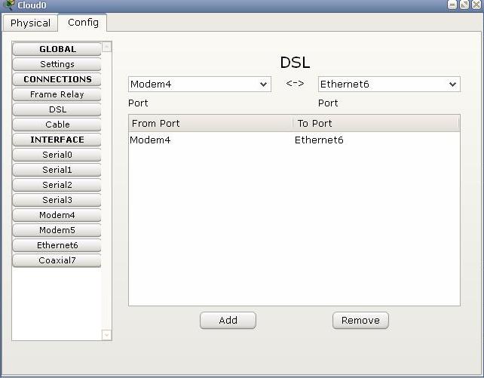The width and height of the screenshot is (484, 378).
Task: Open the Cable connections page
Action: pos(57,124)
